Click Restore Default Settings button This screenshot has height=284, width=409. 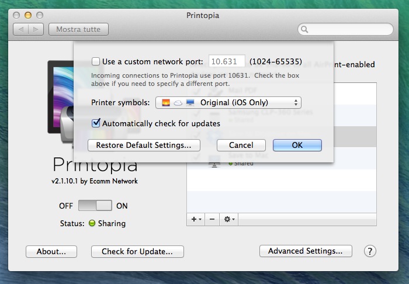pyautogui.click(x=144, y=145)
